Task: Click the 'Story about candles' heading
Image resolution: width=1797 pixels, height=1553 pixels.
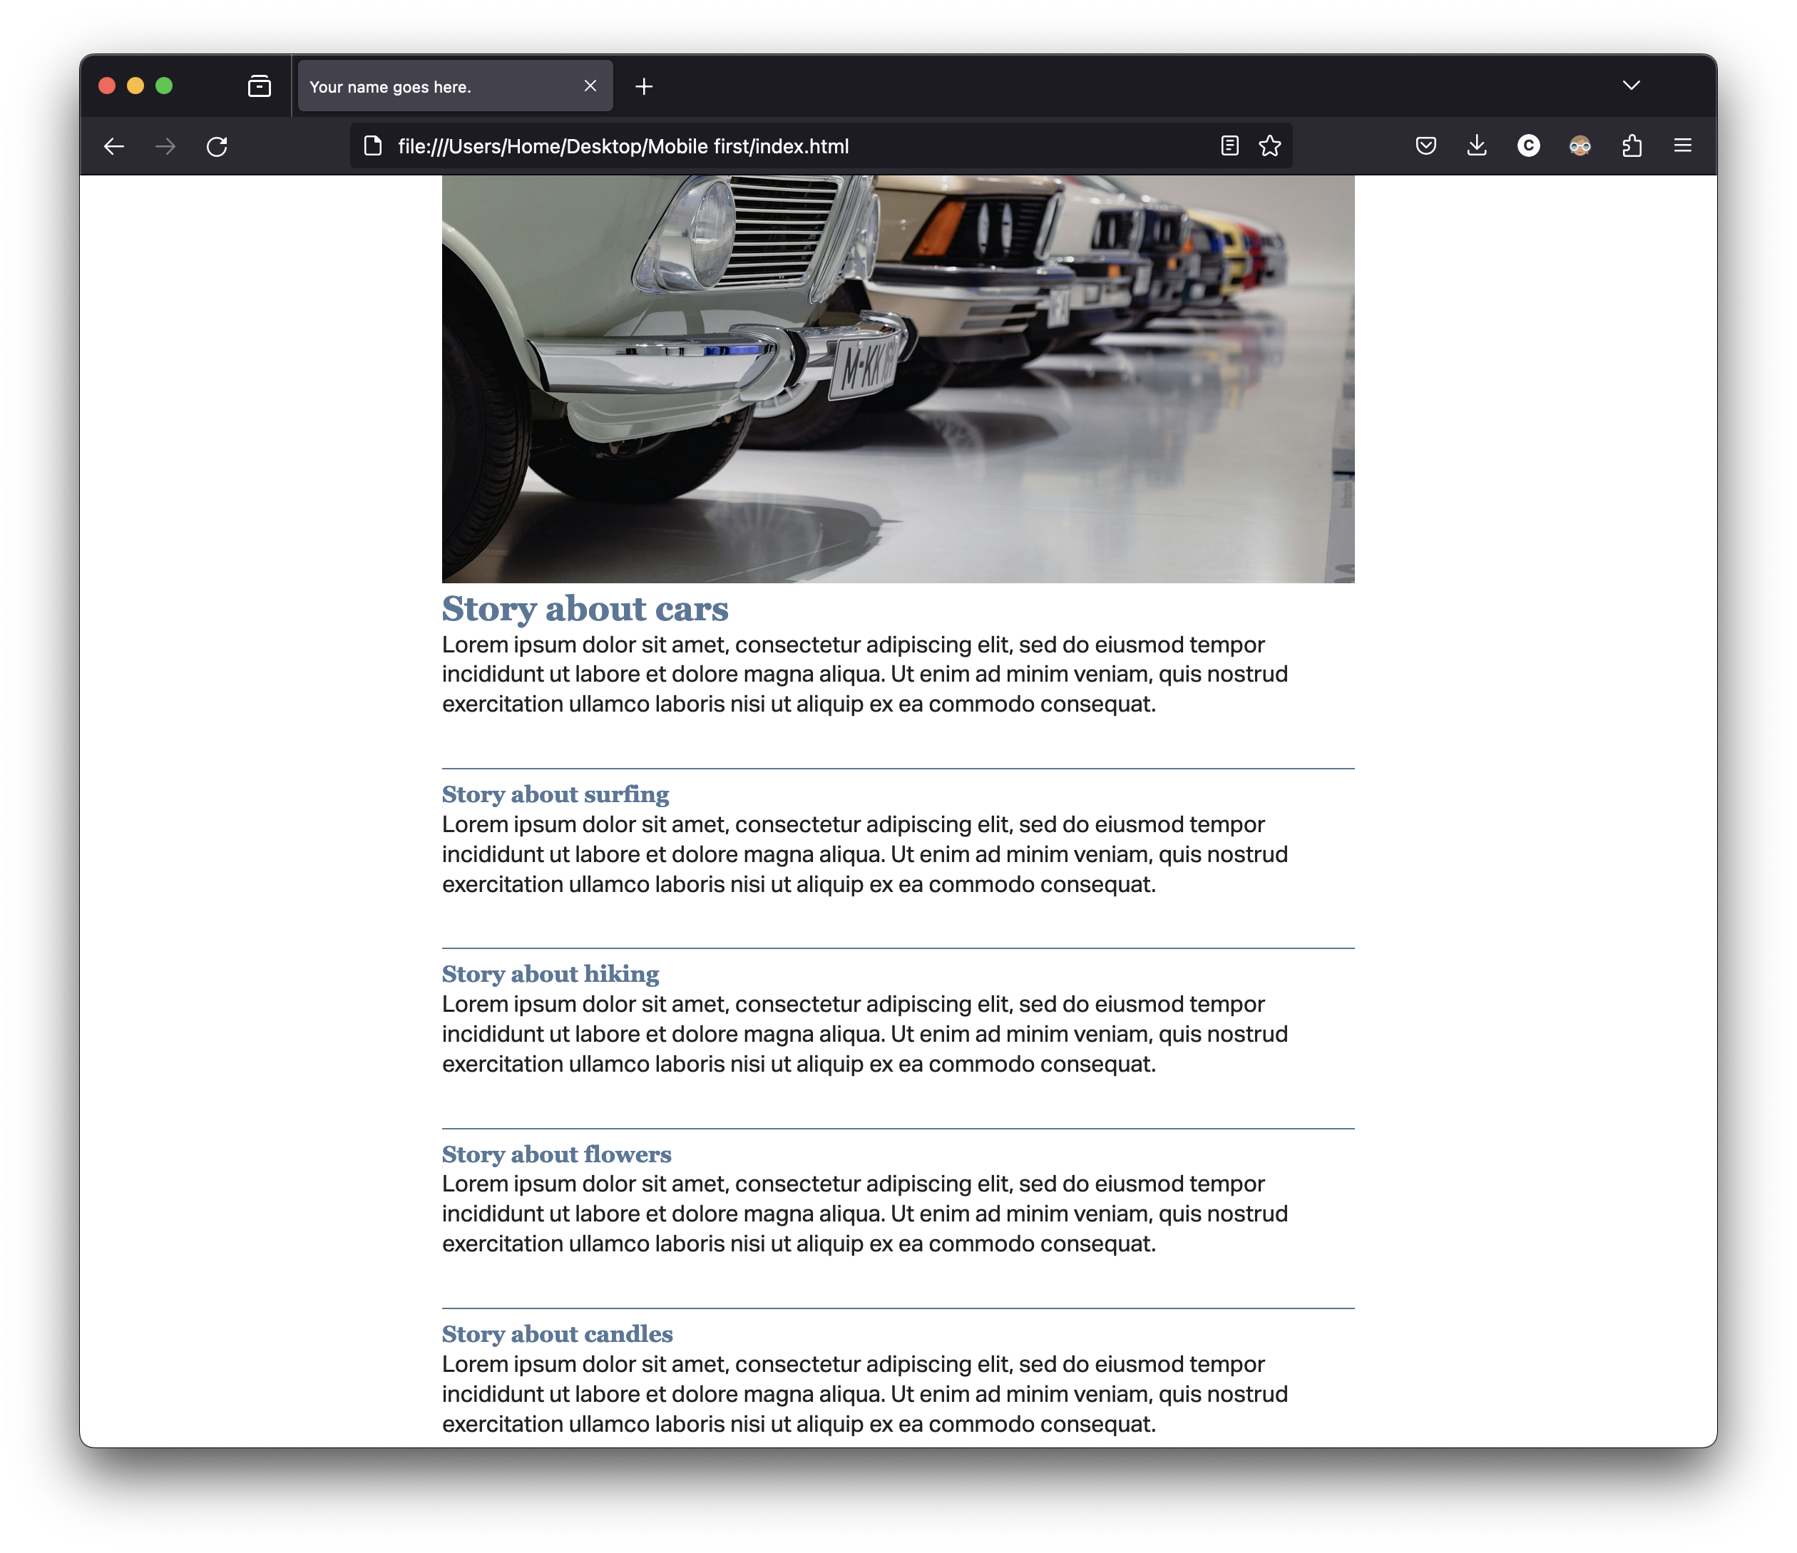Action: click(x=557, y=1333)
